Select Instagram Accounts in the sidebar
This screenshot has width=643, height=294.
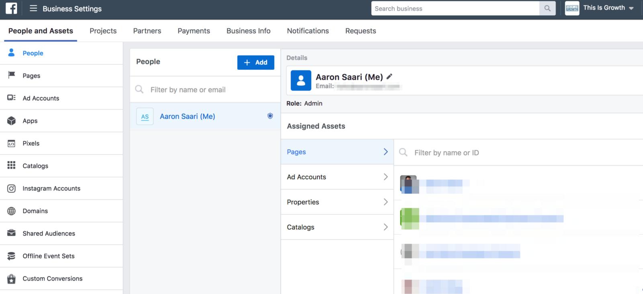[61, 188]
